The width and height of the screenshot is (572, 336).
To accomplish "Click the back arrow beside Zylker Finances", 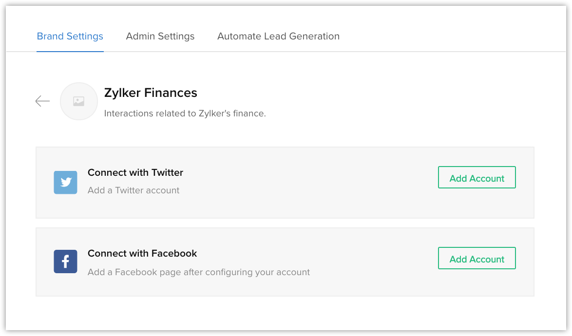I will click(43, 101).
